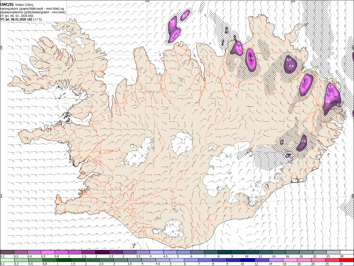Select the lower legend swatch between 2.5 and 3
354x266 pixels.
pyautogui.click(x=106, y=260)
